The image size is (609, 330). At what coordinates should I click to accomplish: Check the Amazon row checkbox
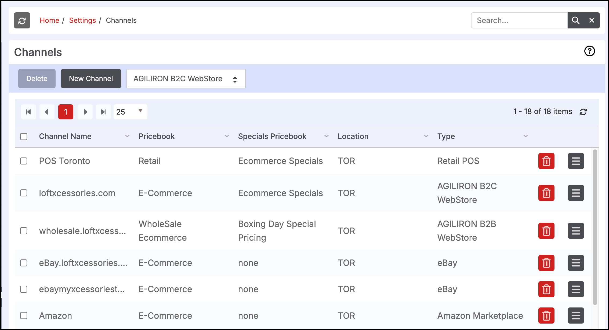pos(24,316)
